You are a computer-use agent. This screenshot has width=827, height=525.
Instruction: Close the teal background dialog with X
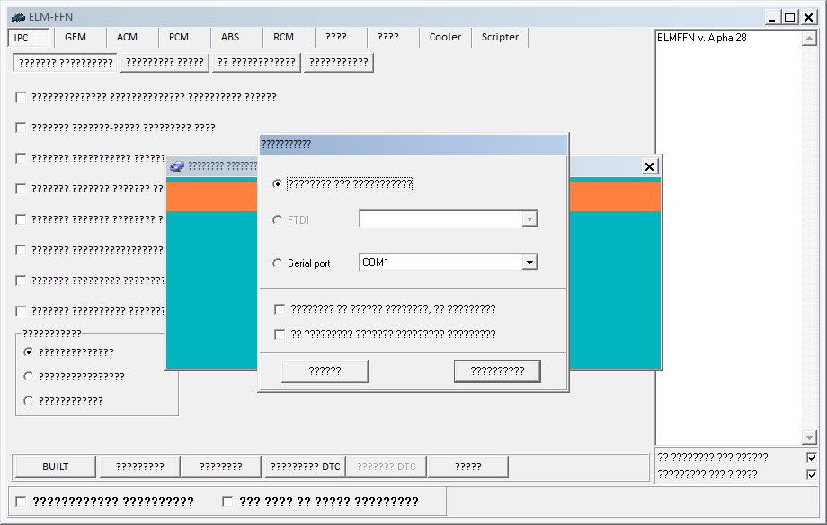point(650,166)
